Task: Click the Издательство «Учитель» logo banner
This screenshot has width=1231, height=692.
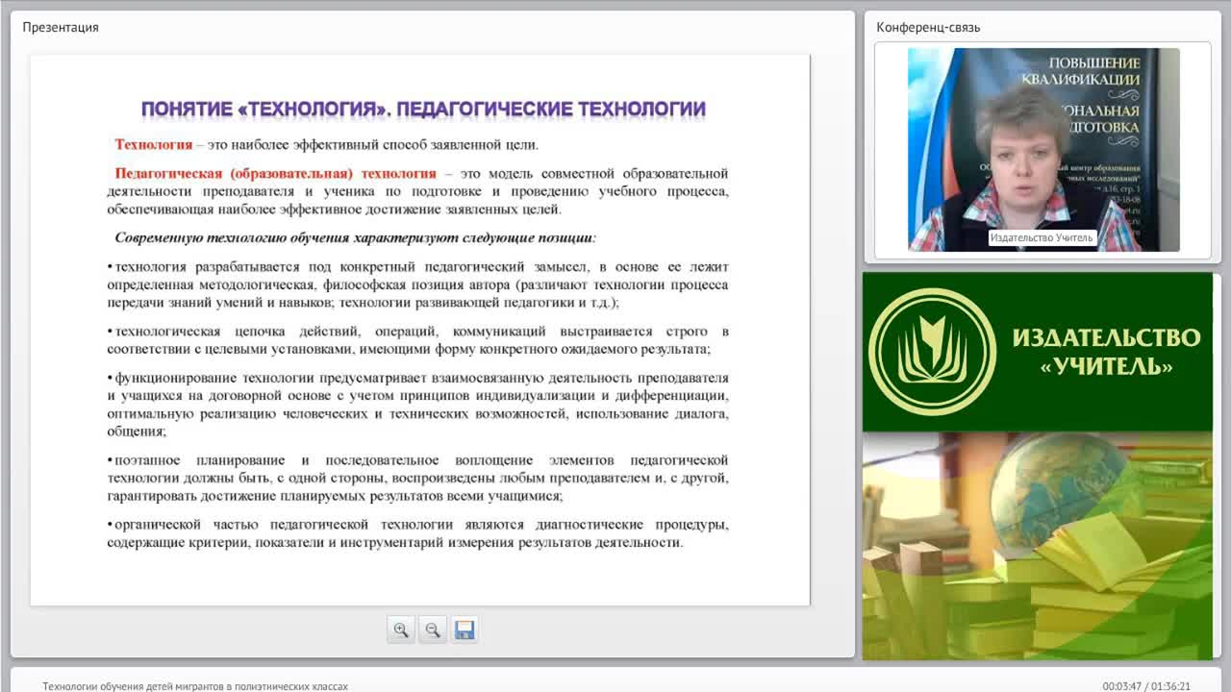Action: coord(1037,352)
